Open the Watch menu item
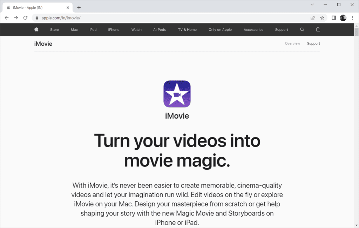The width and height of the screenshot is (359, 228). pyautogui.click(x=136, y=29)
